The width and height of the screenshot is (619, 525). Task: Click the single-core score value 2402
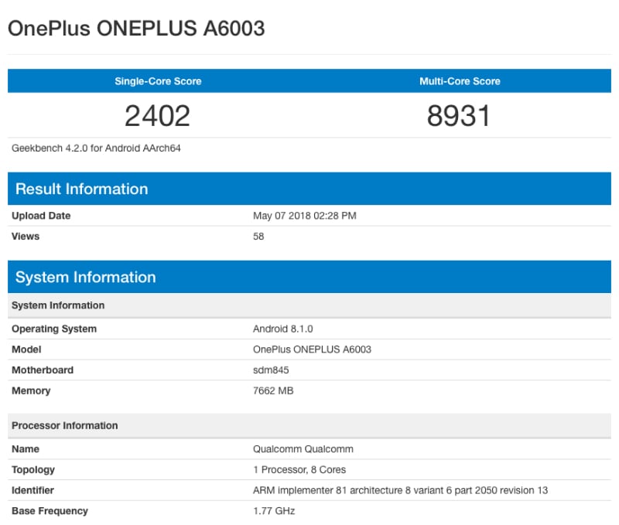click(x=158, y=116)
